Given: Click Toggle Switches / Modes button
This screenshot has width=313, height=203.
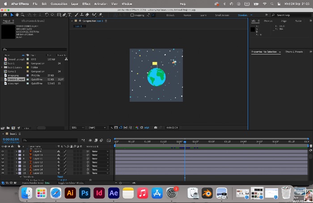Looking at the screenshot, I should point(71,183).
